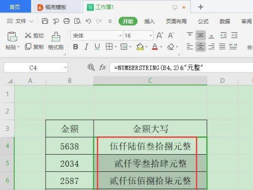Toggle center horizontal alignment
Screen dimensions: 253x190
click(200, 46)
